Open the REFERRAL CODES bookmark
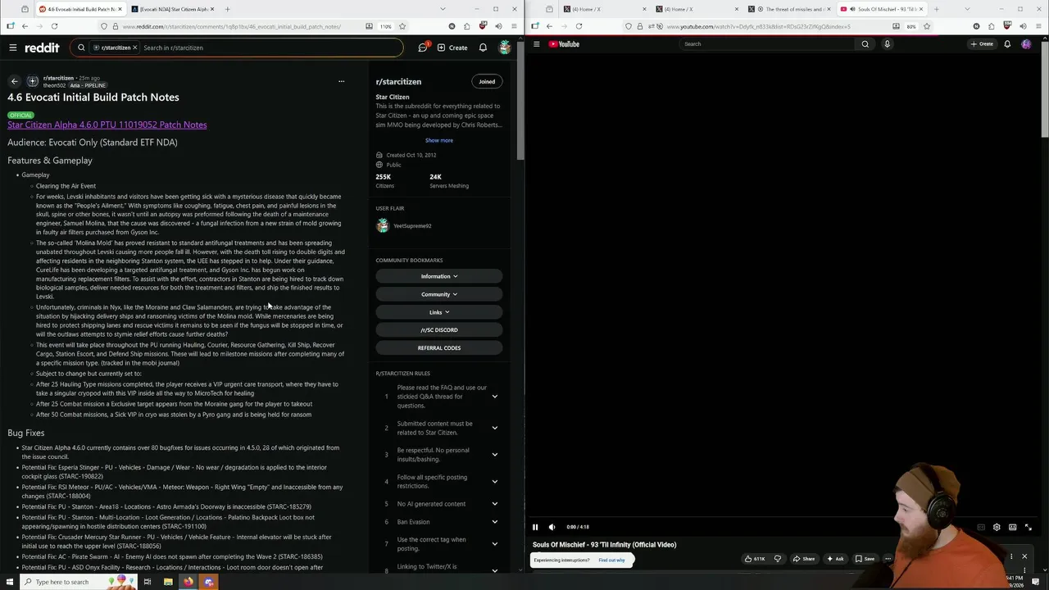 point(438,348)
